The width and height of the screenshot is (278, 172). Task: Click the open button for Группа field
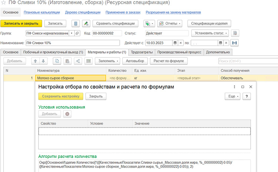tap(77, 33)
